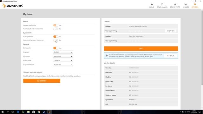Open the Results tab
Viewport: 203px width, 114px height.
click(x=186, y=6)
